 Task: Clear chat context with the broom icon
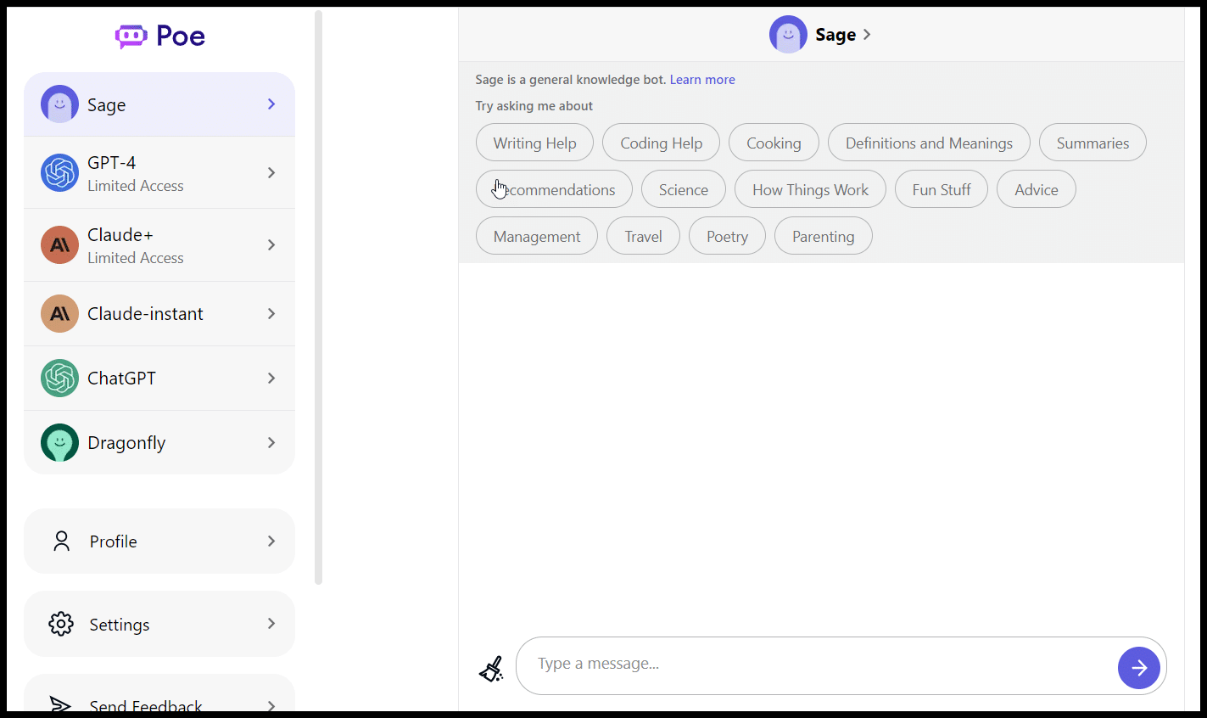(x=491, y=670)
